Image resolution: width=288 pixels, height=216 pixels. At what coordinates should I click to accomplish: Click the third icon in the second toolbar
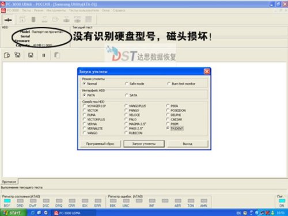pyautogui.click(x=31, y=55)
